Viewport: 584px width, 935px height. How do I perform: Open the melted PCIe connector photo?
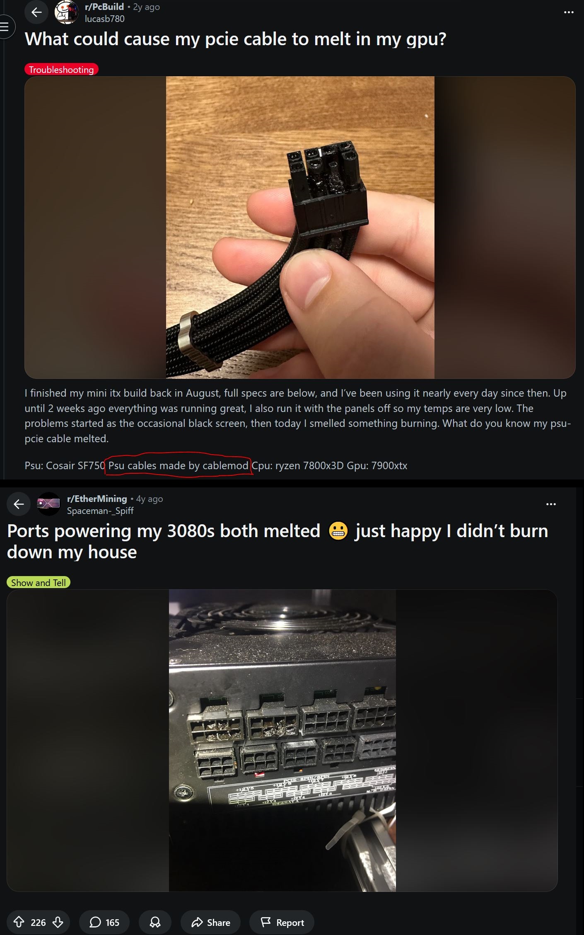point(300,227)
